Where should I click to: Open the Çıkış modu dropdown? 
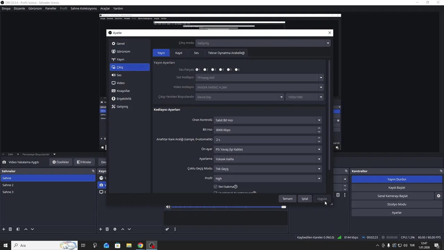pyautogui.click(x=263, y=43)
